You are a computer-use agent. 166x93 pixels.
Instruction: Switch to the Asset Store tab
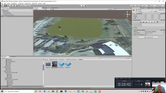55,8
